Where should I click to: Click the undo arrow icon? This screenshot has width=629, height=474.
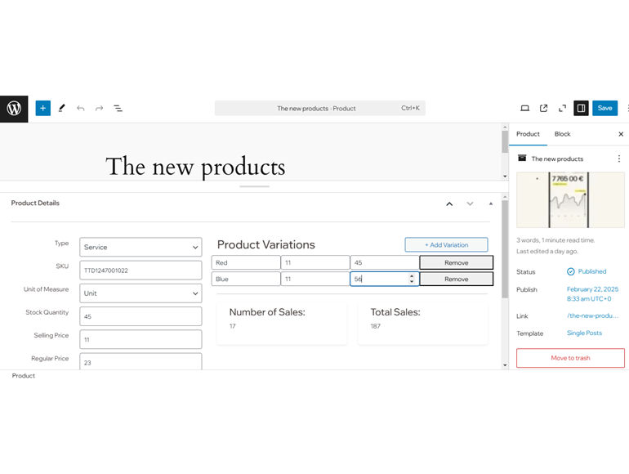tap(81, 109)
